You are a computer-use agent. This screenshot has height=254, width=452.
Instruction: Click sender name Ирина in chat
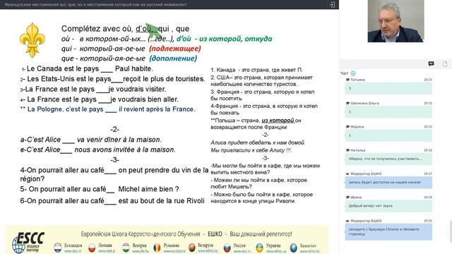point(356,198)
